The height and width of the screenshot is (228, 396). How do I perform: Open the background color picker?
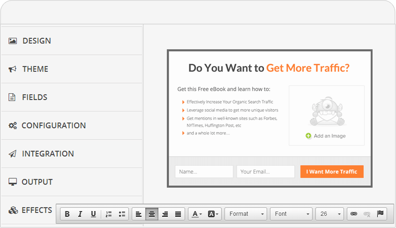213,214
